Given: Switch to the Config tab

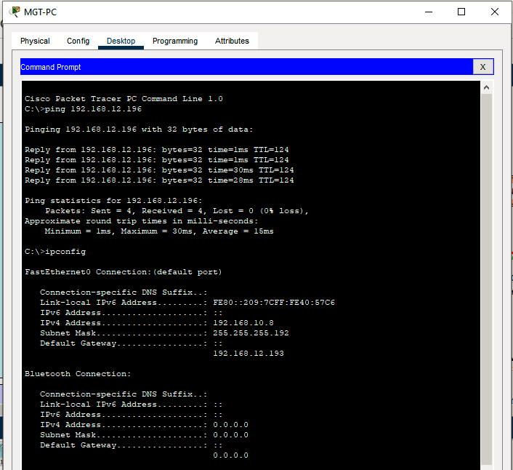Looking at the screenshot, I should tap(78, 41).
